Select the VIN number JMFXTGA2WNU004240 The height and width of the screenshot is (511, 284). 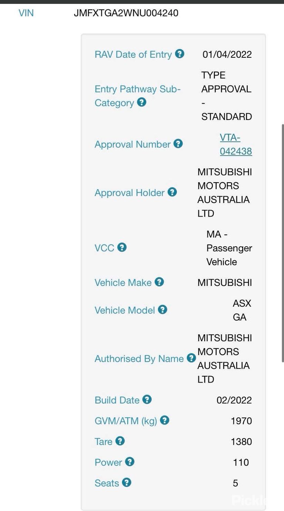(126, 13)
